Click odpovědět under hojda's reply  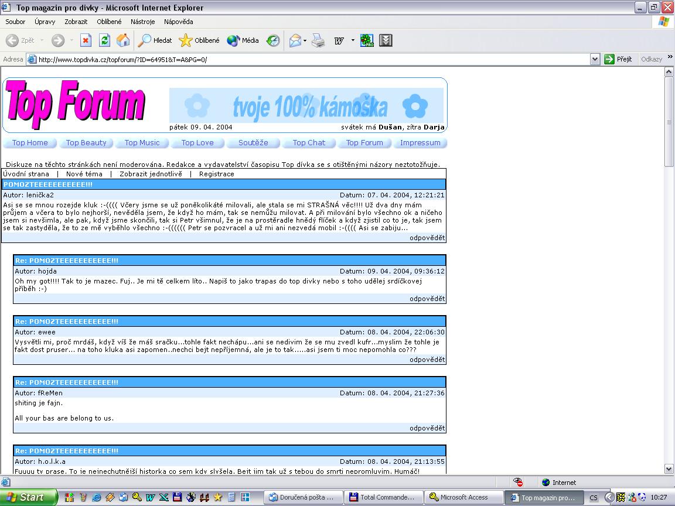(x=427, y=299)
